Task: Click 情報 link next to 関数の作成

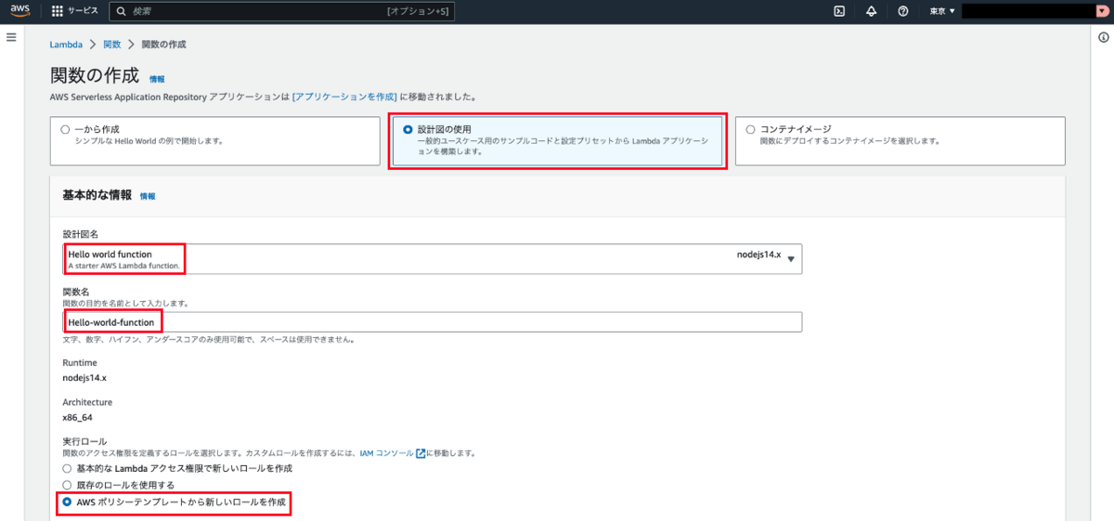Action: coord(157,79)
